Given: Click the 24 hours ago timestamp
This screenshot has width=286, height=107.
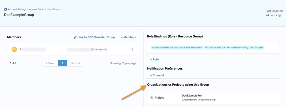Looking at the screenshot, I should tap(274, 15).
